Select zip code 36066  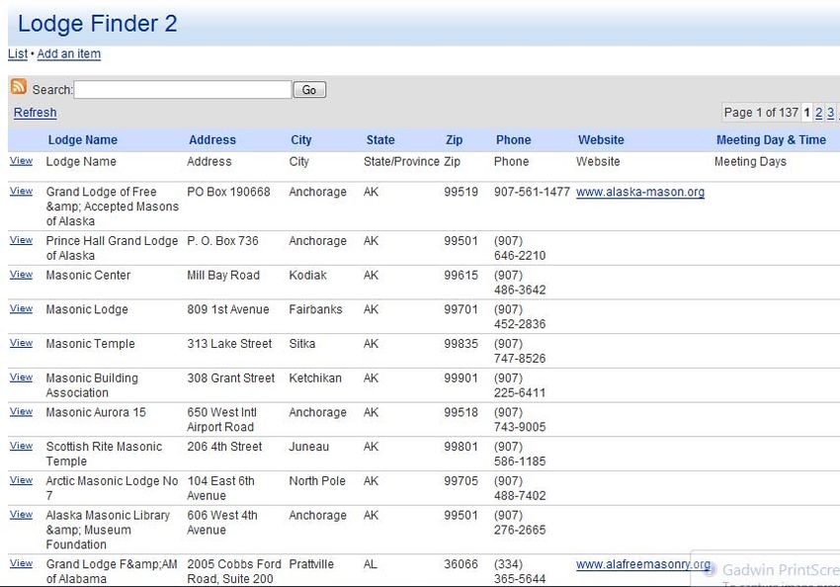coord(461,564)
